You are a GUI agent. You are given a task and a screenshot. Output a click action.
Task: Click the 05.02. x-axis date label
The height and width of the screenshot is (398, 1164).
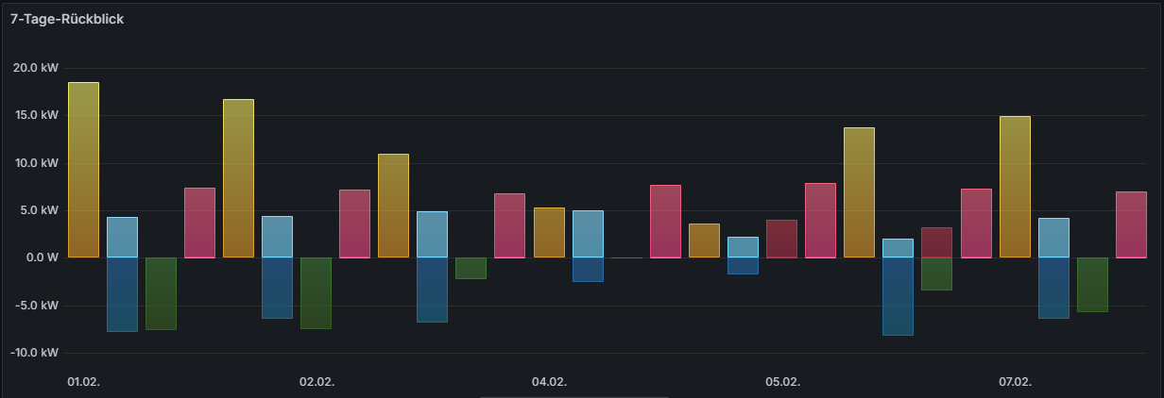tap(782, 382)
